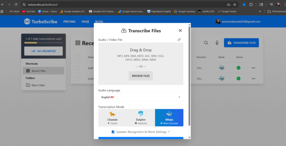The height and width of the screenshot is (146, 286).
Task: Click the search icon in dashboard
Action: (x=206, y=43)
